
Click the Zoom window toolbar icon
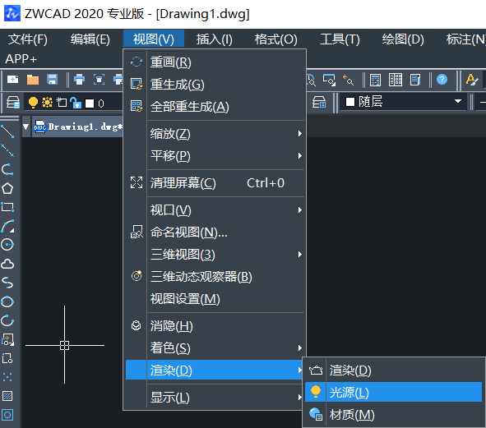pyautogui.click(x=329, y=80)
